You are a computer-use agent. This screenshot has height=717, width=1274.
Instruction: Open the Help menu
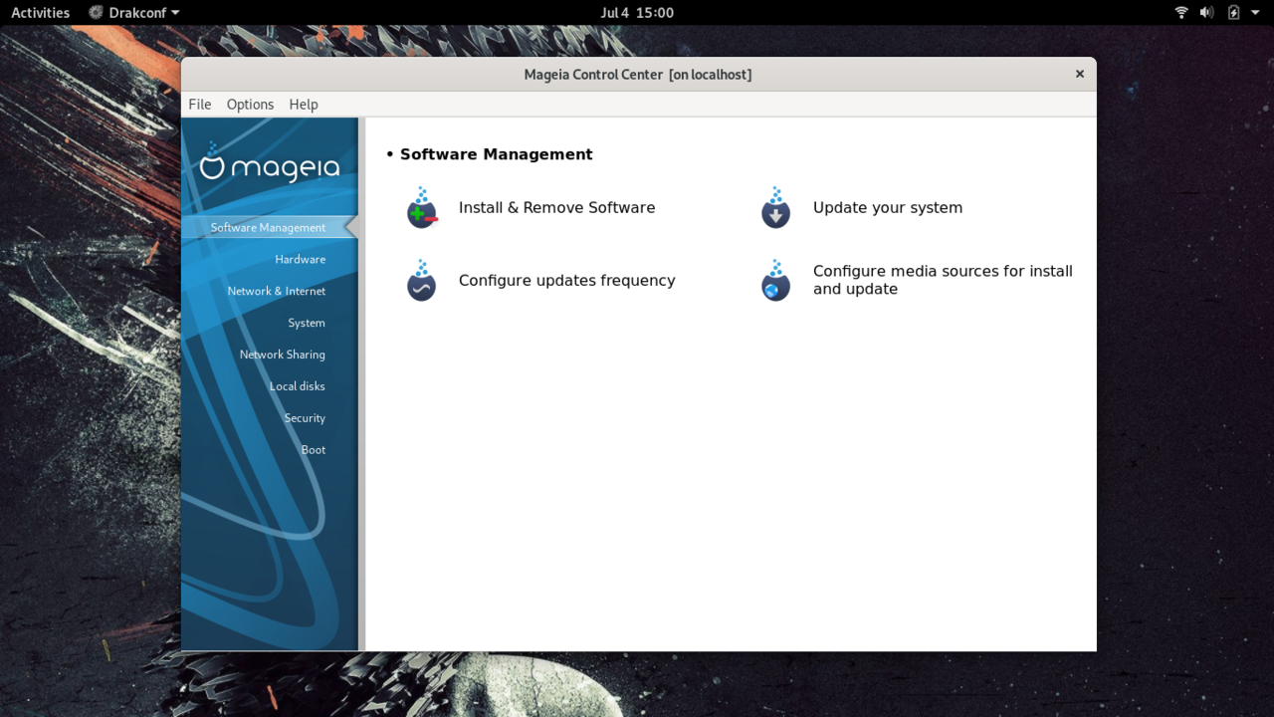tap(304, 105)
